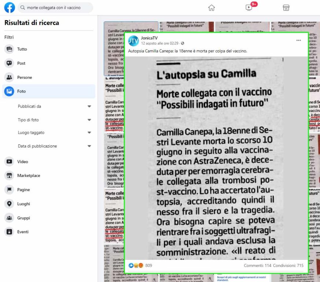Select the Luoghi filter
Image resolution: width=320 pixels, height=282 pixels.
click(48, 204)
